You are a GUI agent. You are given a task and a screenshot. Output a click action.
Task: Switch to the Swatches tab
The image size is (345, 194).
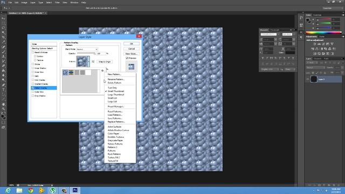pos(317,15)
